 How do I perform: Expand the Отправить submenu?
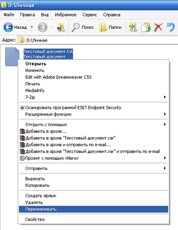[94, 168]
